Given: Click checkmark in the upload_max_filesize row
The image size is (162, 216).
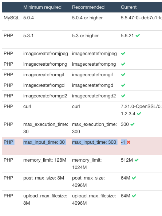Looking at the screenshot, I should click(134, 196).
